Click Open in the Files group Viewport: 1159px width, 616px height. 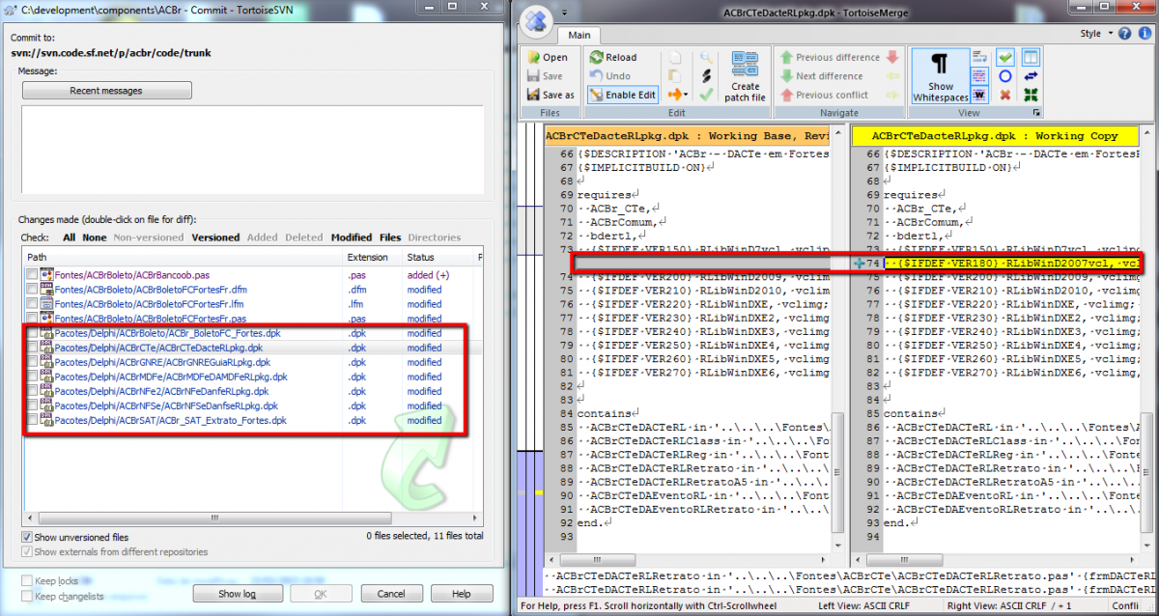click(548, 57)
